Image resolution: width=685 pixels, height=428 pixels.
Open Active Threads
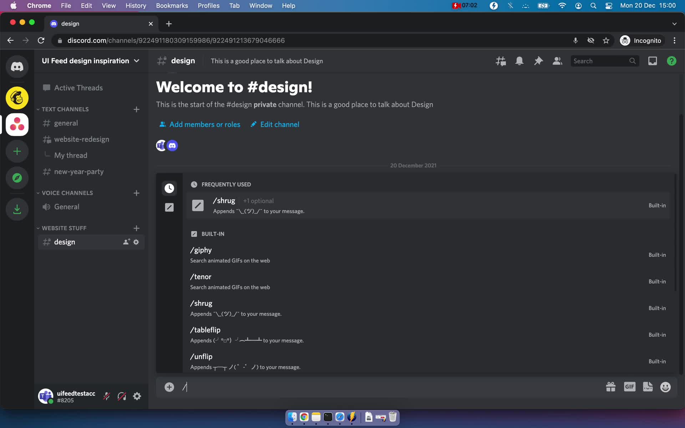[x=91, y=88]
